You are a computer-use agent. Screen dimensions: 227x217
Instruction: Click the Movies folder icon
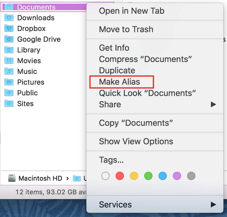click(x=9, y=61)
